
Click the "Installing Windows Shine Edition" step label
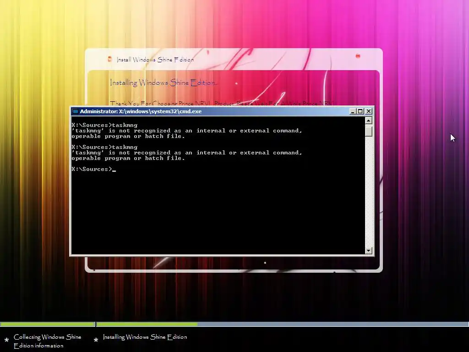point(145,337)
